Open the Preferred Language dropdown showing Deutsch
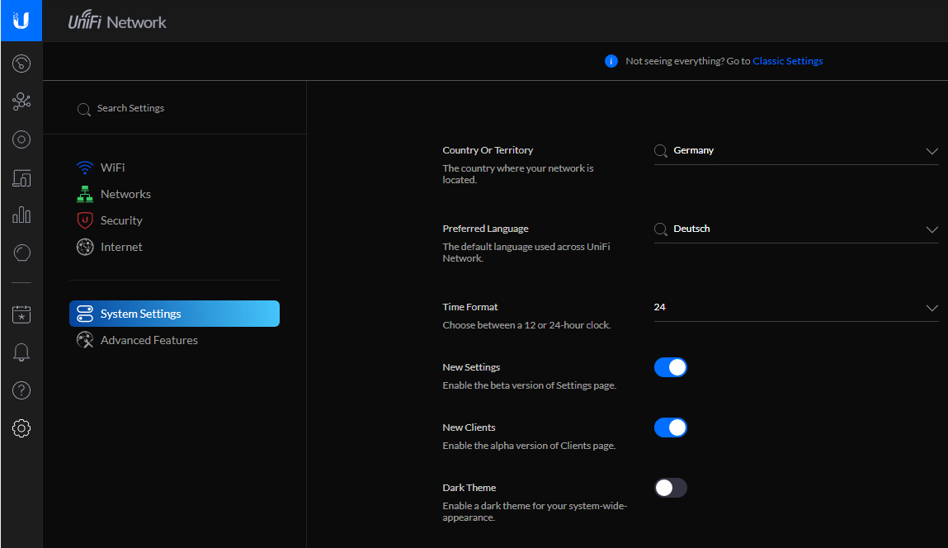Viewport: 948px width, 548px height. coord(796,229)
